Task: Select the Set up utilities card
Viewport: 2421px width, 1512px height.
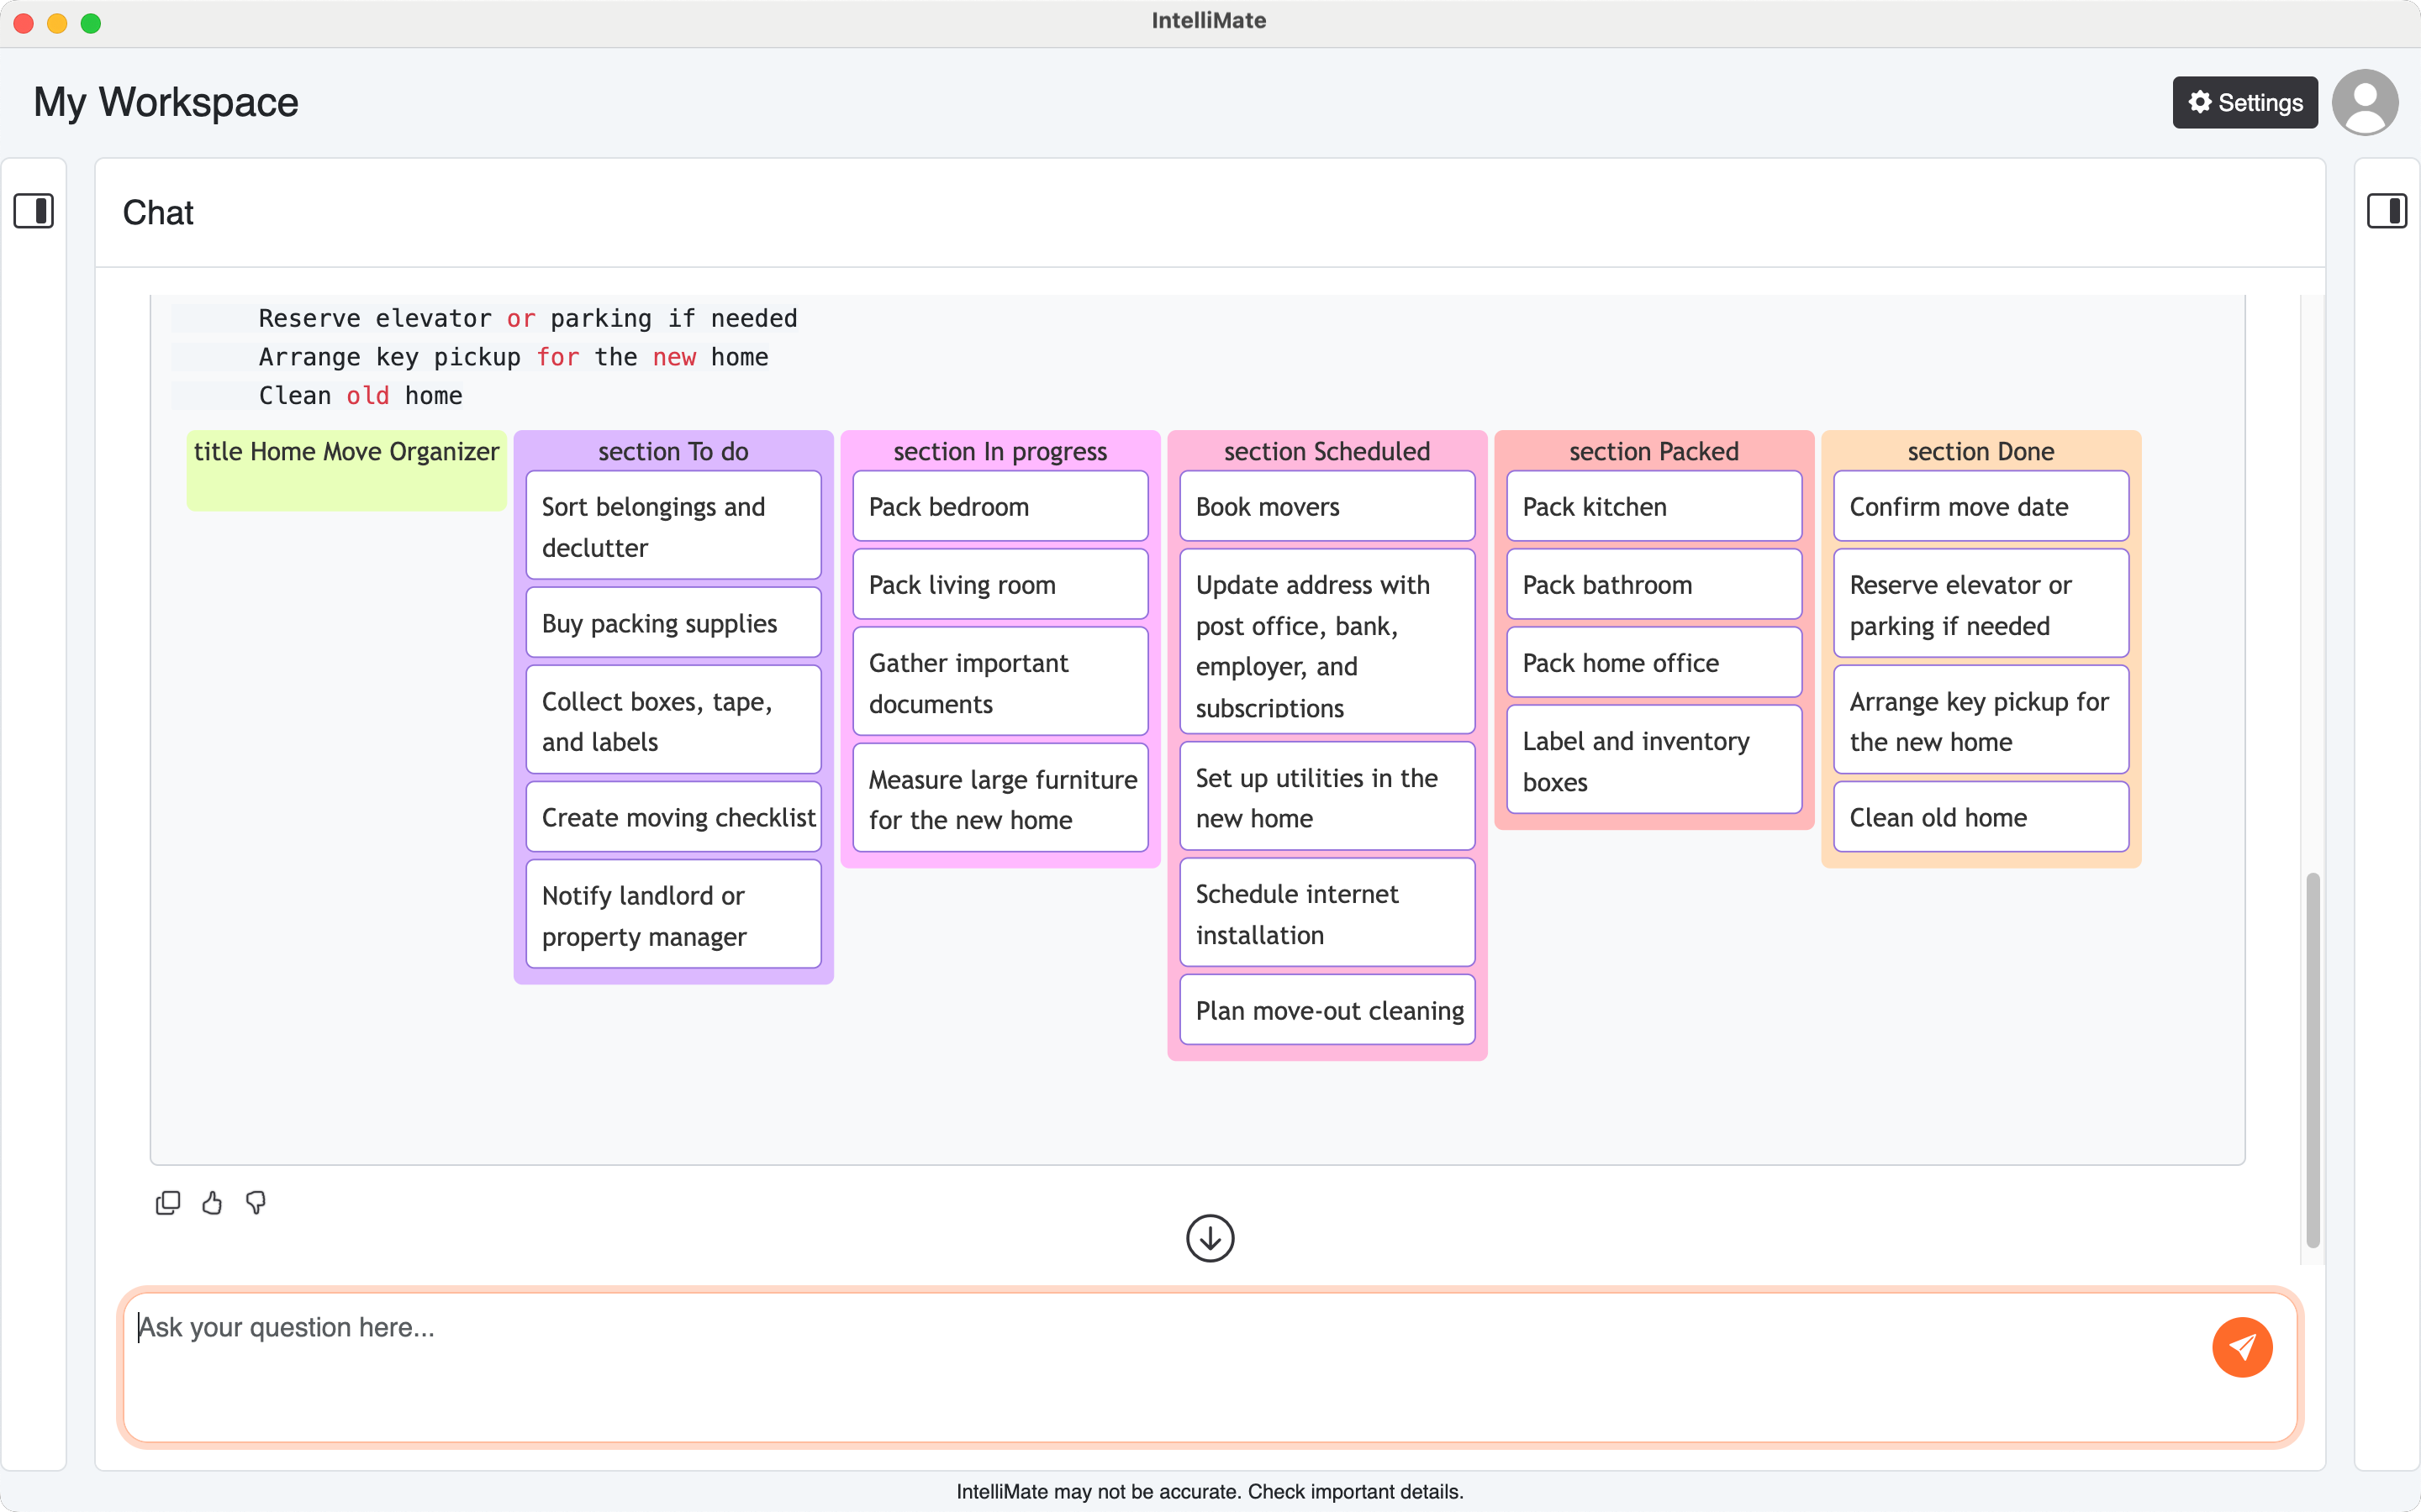Action: 1327,797
